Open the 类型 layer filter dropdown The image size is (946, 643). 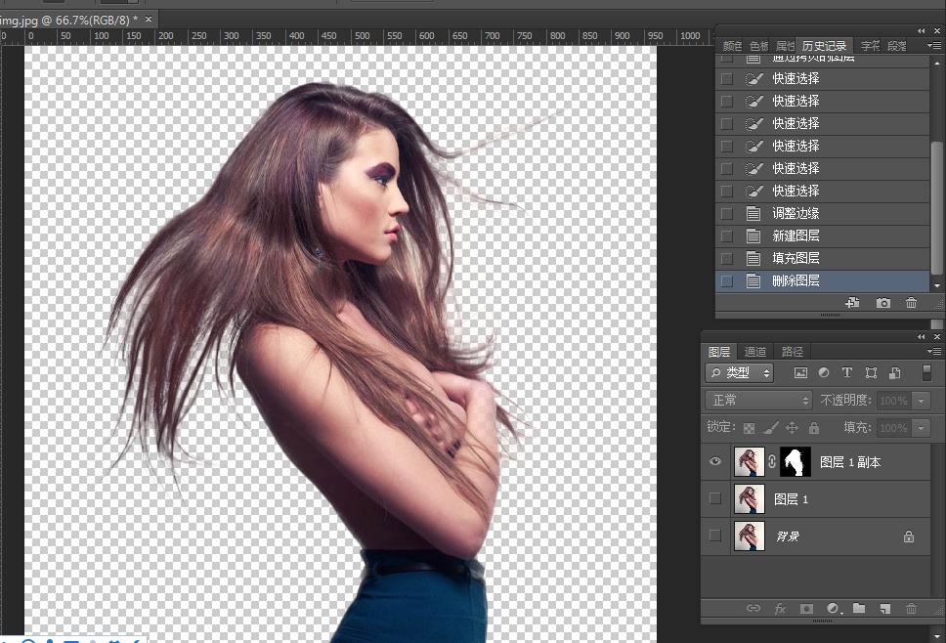[x=740, y=372]
